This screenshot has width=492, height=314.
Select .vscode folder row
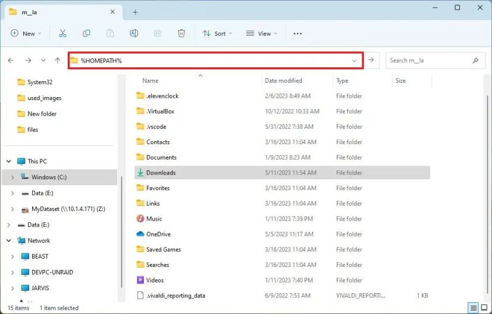282,127
